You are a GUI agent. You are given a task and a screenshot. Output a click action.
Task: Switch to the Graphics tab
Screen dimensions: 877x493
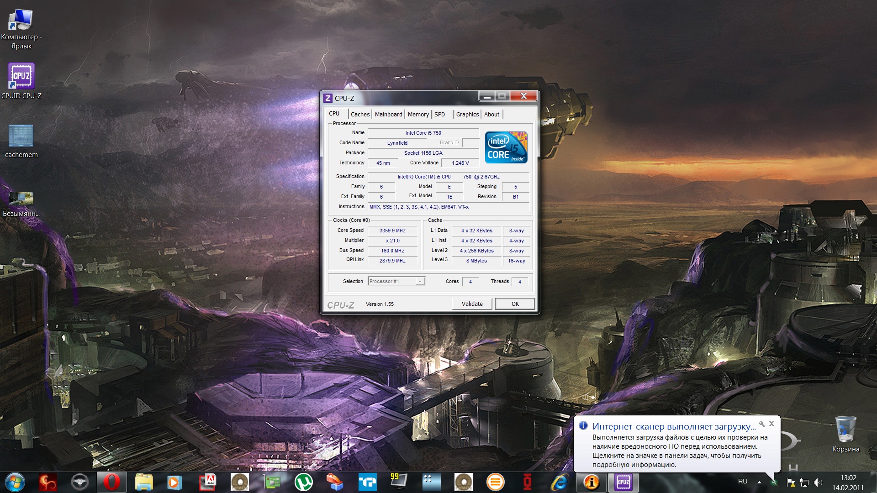[x=467, y=114]
